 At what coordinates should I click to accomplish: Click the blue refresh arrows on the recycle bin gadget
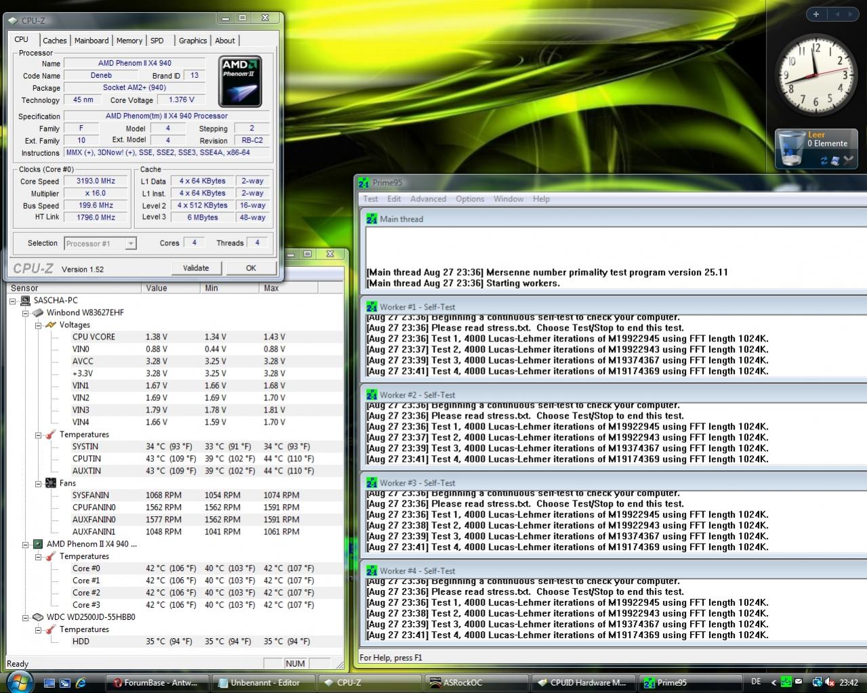click(x=824, y=161)
